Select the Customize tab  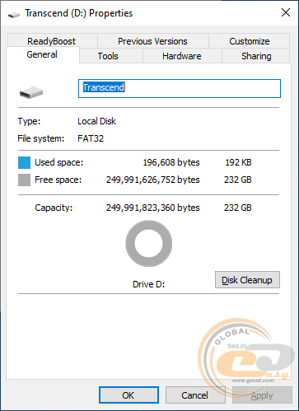[250, 41]
